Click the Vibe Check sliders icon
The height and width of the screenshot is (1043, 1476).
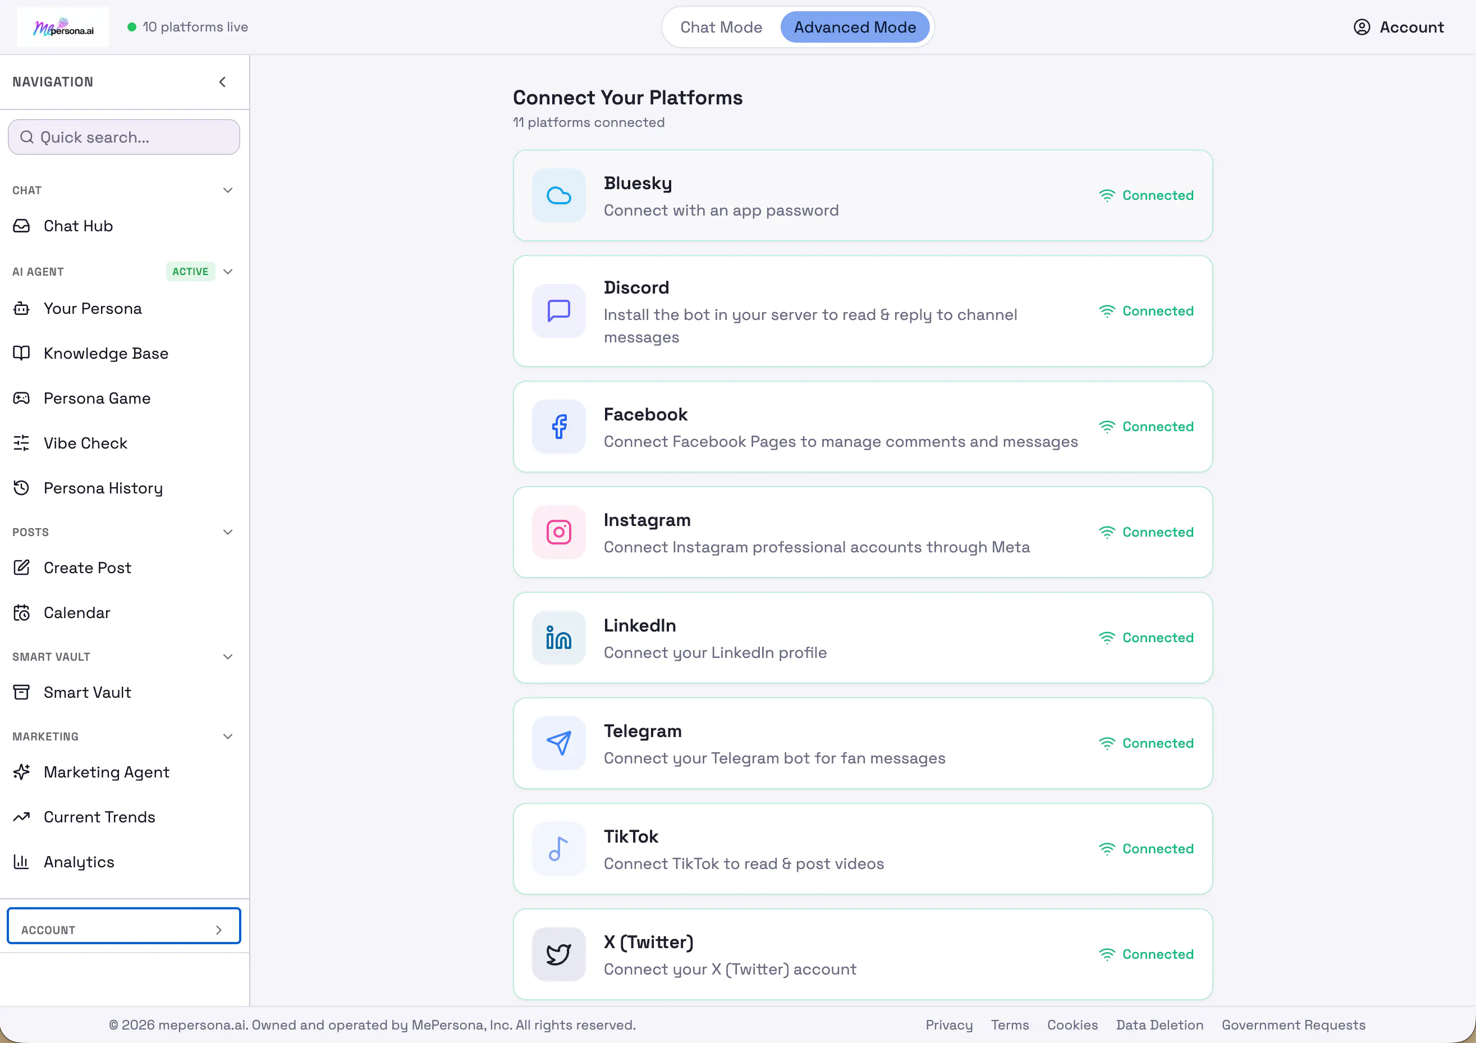point(21,443)
